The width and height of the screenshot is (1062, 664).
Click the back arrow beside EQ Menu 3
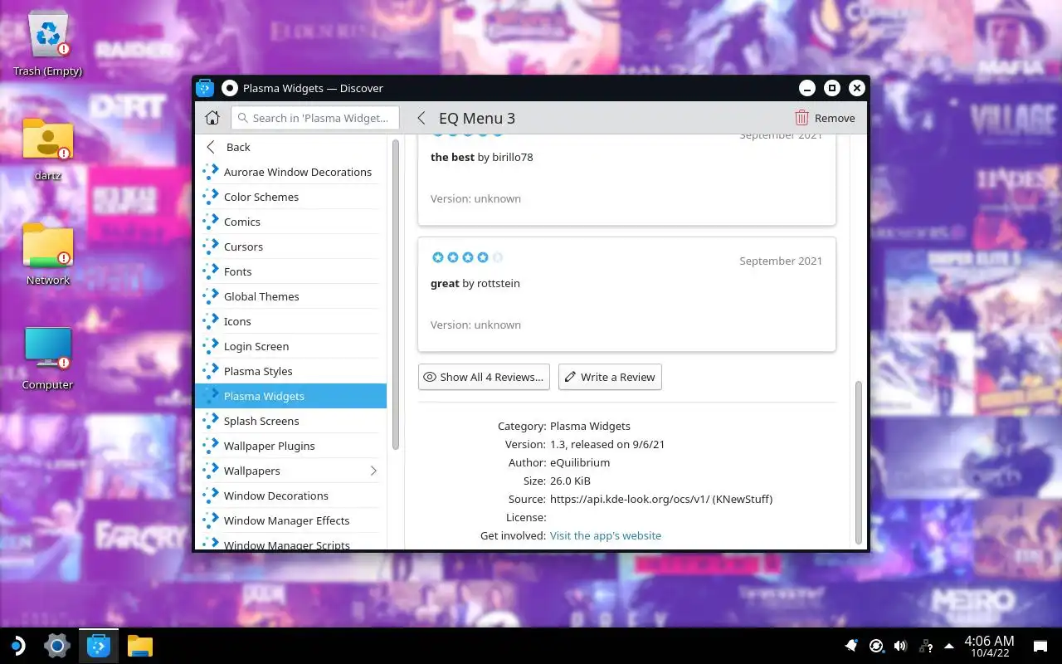pos(421,118)
